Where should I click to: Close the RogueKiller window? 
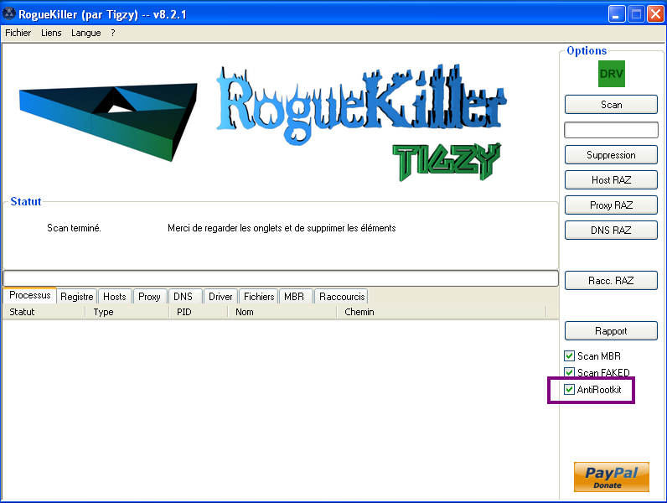click(655, 14)
